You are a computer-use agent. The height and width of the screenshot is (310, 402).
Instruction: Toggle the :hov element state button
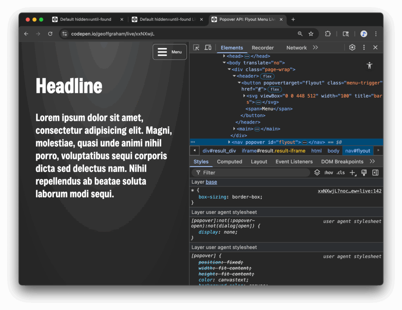329,173
